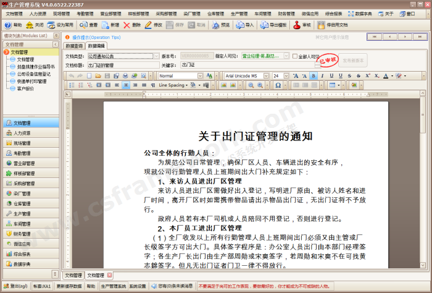Toggle bold formatting in editor toolbar
432x293 pixels.
click(314, 75)
